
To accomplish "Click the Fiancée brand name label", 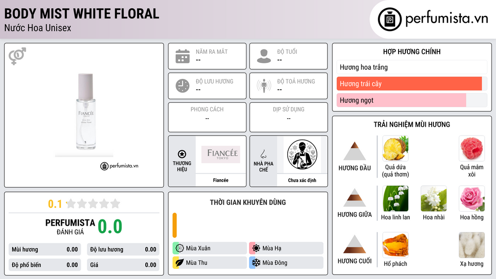I will pyautogui.click(x=220, y=180).
